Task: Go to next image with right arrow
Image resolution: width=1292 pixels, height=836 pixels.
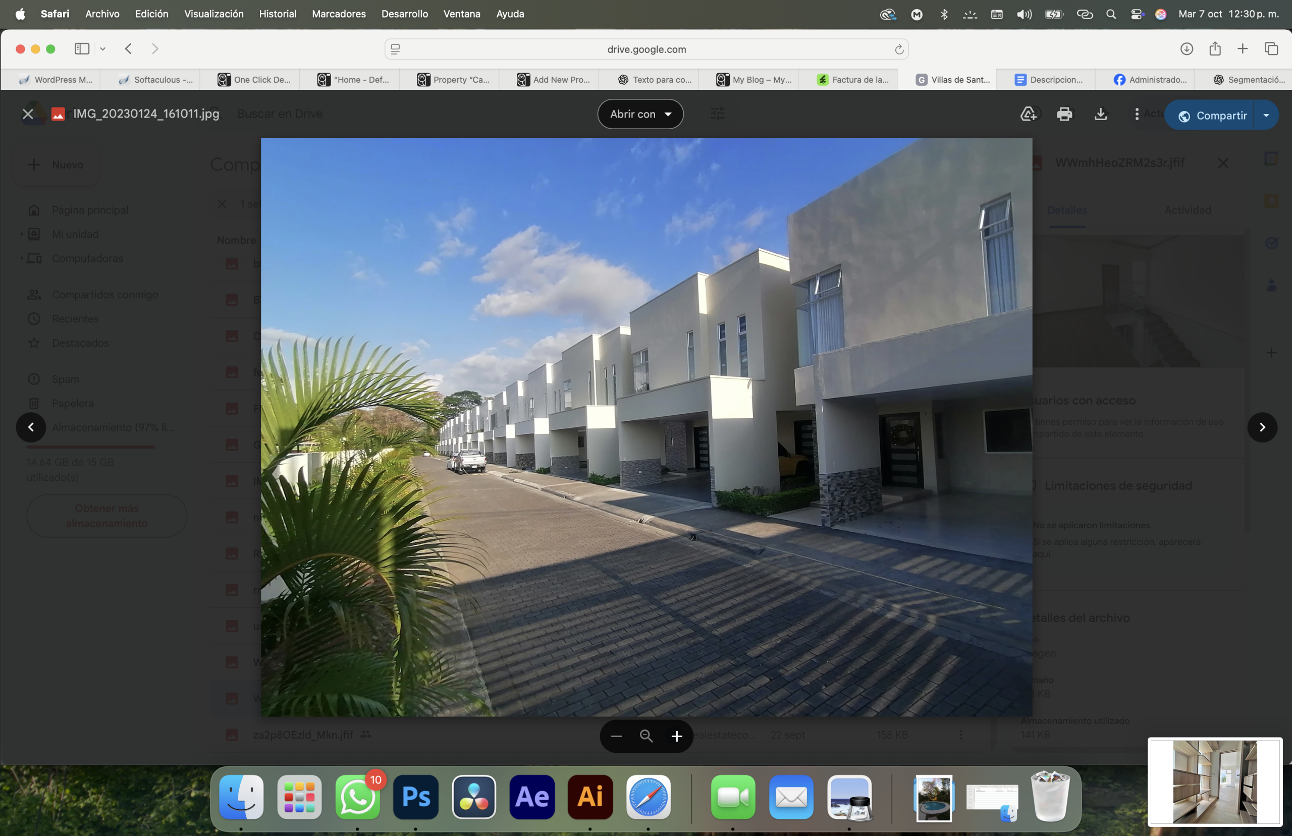Action: (1262, 427)
